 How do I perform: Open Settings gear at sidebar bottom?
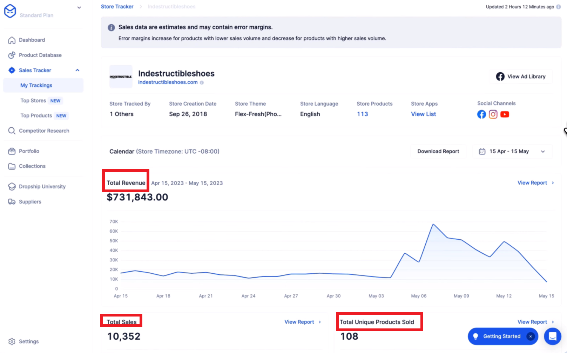(x=12, y=341)
